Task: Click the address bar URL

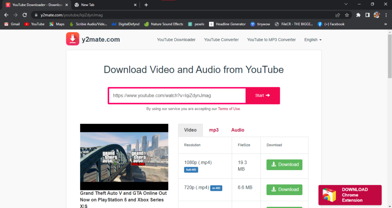Action: [72, 15]
